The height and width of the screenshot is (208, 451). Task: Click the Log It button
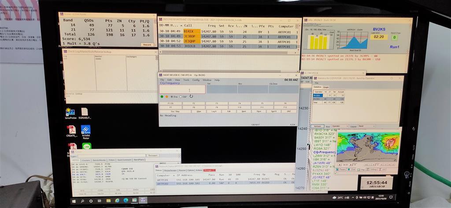coord(214,111)
